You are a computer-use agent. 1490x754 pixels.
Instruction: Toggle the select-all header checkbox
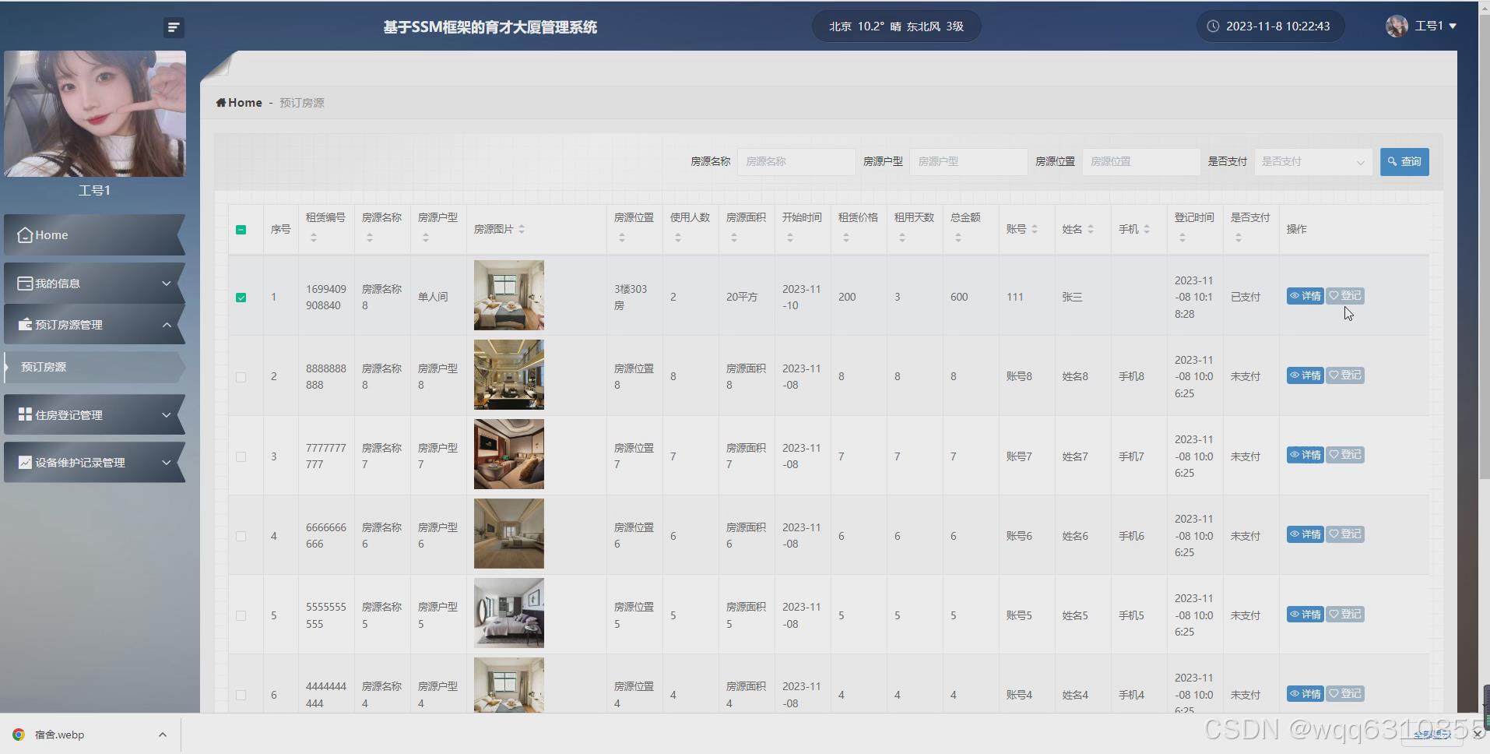(x=241, y=230)
